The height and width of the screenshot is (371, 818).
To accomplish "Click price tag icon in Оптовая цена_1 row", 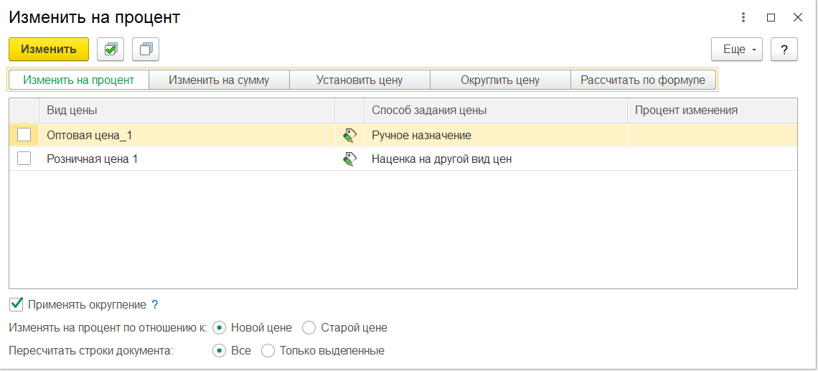I will pyautogui.click(x=350, y=135).
